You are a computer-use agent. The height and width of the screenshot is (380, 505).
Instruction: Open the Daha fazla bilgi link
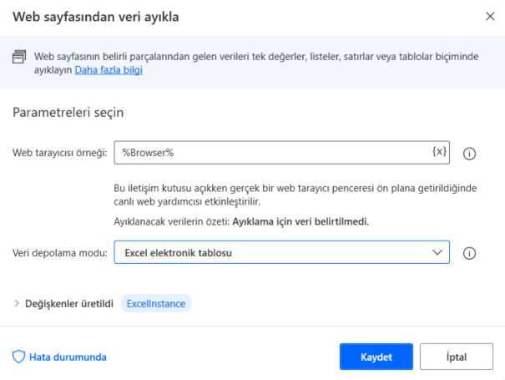(109, 70)
